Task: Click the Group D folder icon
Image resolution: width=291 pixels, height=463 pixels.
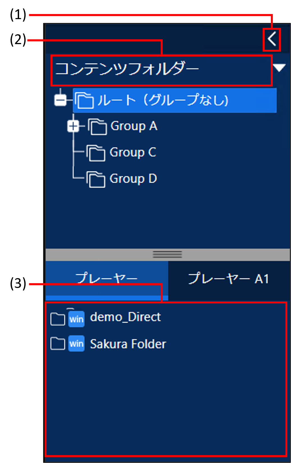Action: click(x=96, y=179)
